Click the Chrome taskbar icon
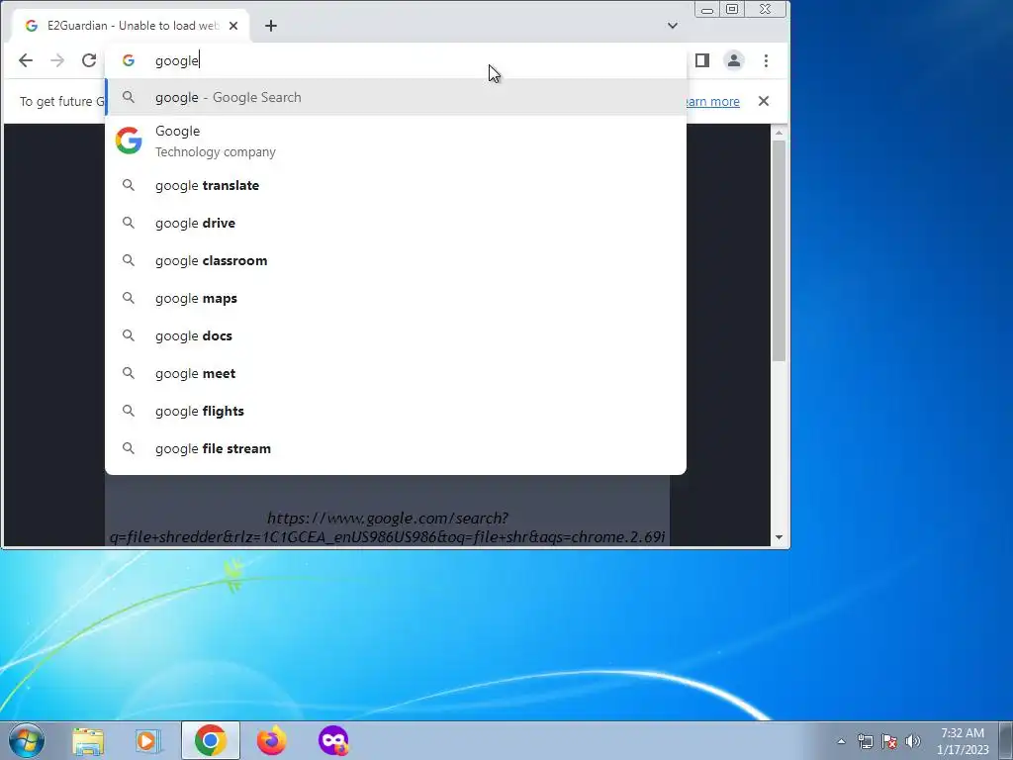Screen dimensions: 1013x760 210,740
